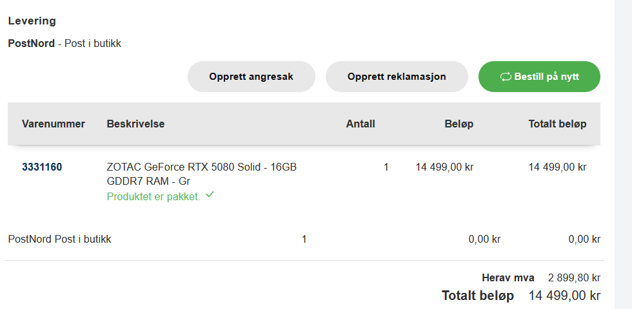632x309 pixels.
Task: Click the Herav mva amount 2 899,80 kr
Action: tap(574, 277)
